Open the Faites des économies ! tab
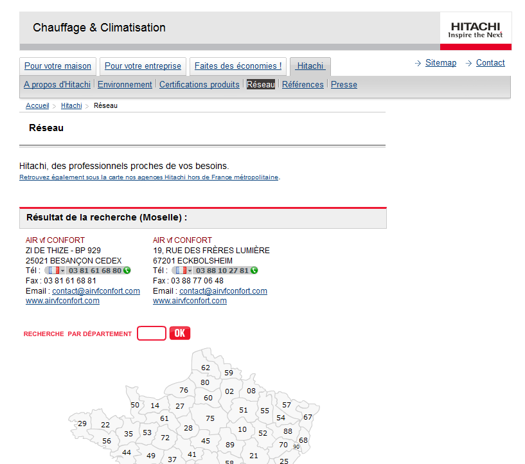 click(238, 66)
